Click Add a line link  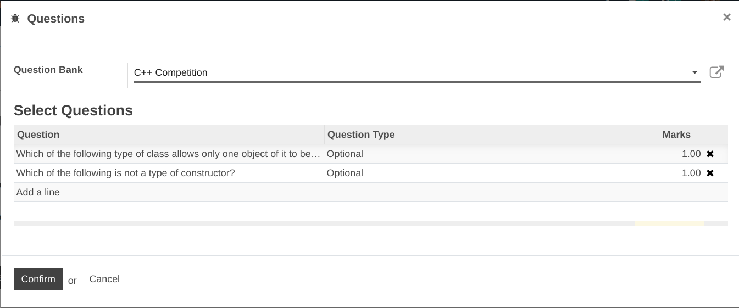pos(38,193)
